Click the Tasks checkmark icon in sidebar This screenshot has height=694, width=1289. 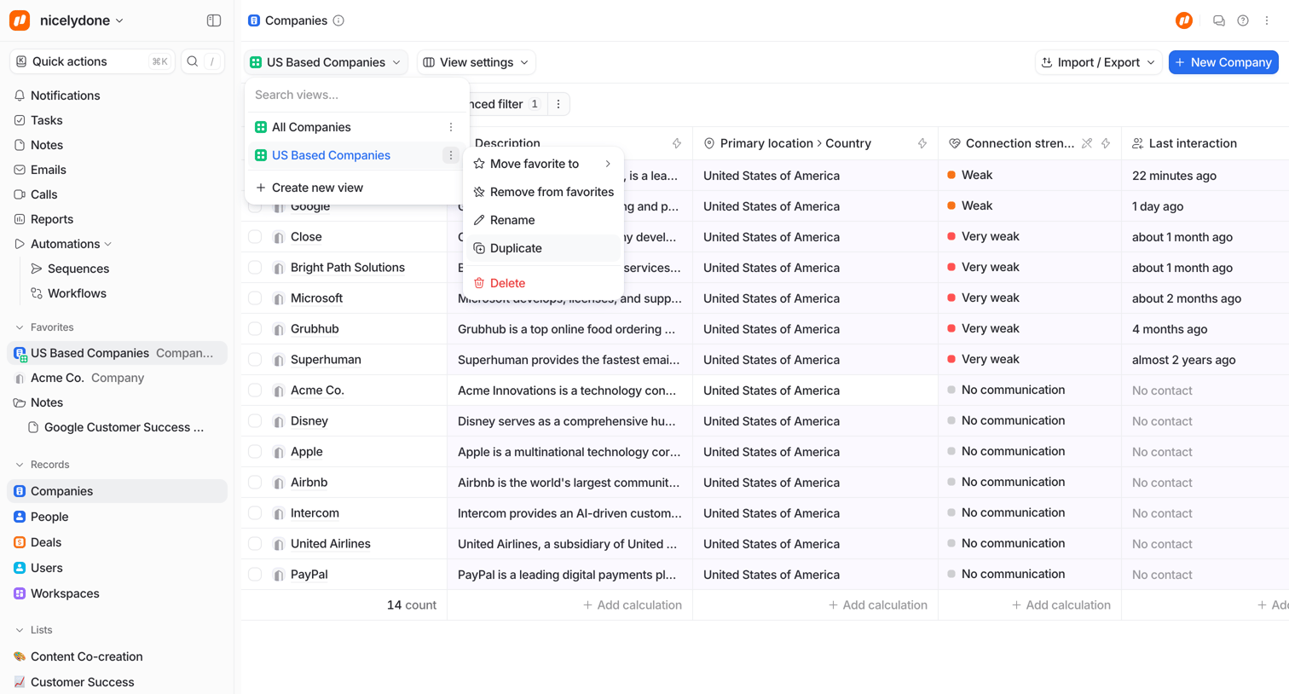[20, 120]
